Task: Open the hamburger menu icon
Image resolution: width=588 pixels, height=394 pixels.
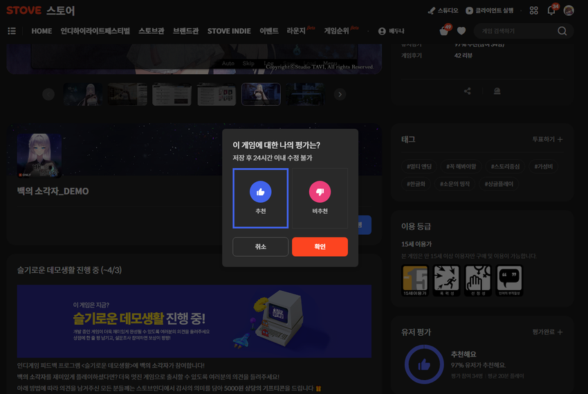Action: click(12, 30)
